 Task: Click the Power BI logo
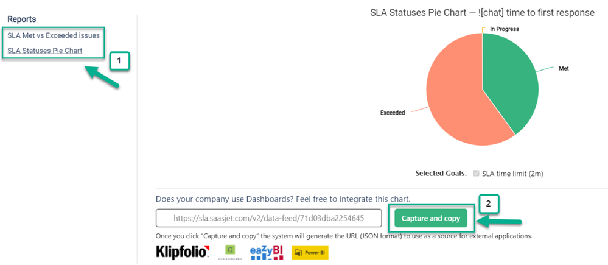coord(310,253)
